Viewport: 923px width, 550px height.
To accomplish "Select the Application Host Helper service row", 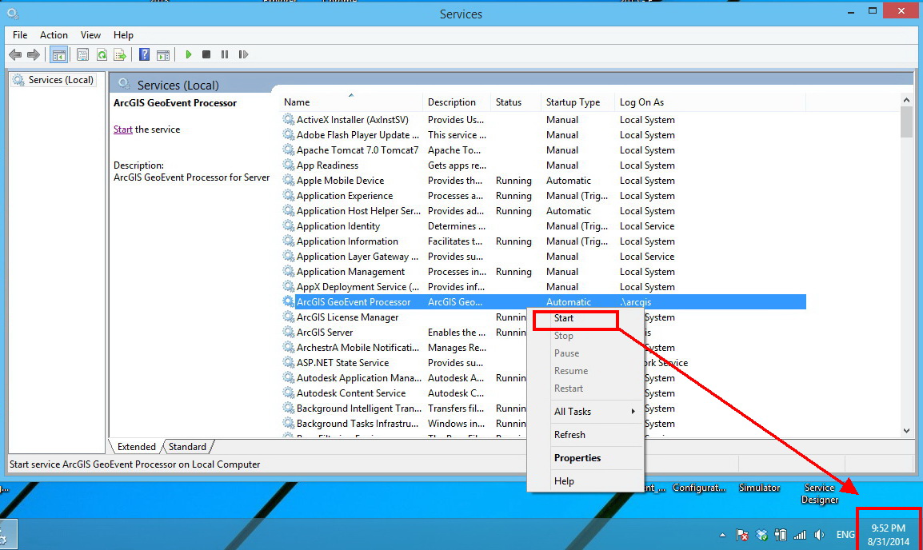I will pyautogui.click(x=543, y=211).
